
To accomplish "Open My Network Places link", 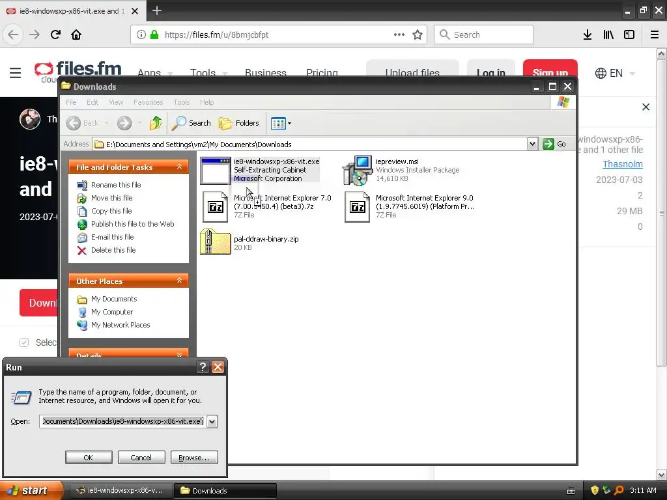I will [121, 325].
